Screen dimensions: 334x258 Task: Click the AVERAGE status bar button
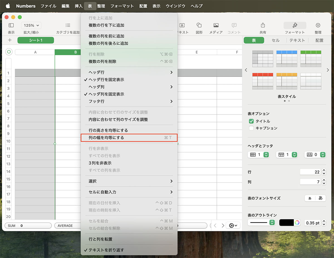68,226
